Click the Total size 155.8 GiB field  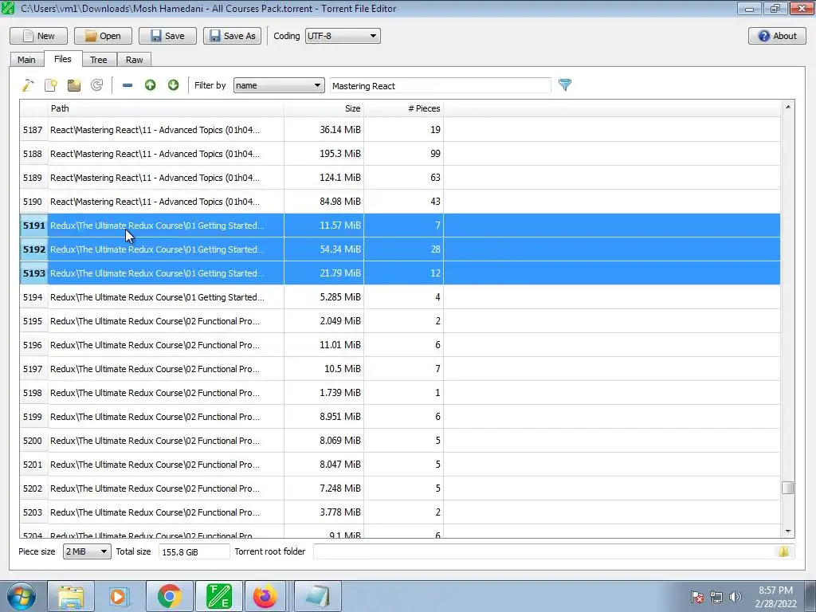[194, 551]
